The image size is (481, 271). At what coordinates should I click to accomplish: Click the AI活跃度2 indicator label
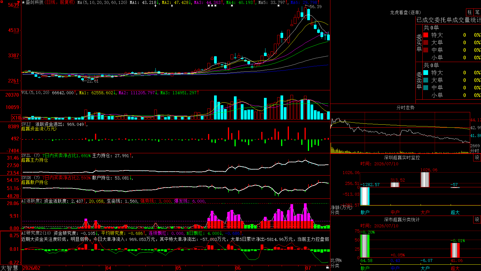click(32, 201)
